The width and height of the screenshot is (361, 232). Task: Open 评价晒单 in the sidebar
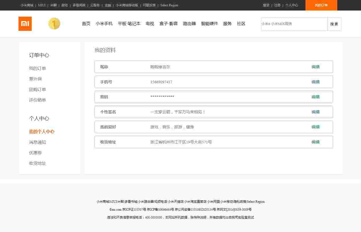coord(38,100)
